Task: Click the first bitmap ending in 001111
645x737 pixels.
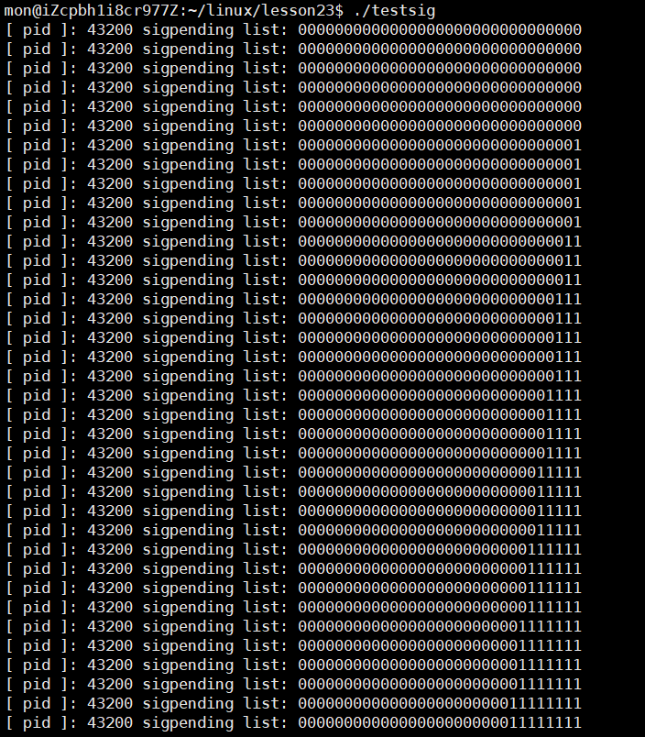Action: (x=440, y=396)
